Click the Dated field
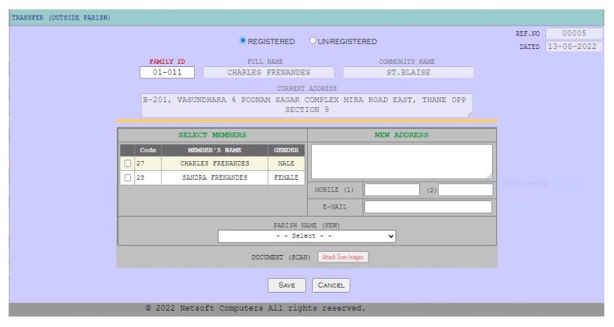 572,47
